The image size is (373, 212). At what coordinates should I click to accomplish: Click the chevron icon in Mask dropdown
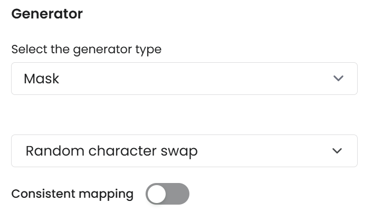tap(338, 79)
